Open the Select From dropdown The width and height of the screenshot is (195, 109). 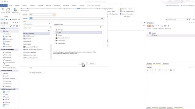pos(37,28)
